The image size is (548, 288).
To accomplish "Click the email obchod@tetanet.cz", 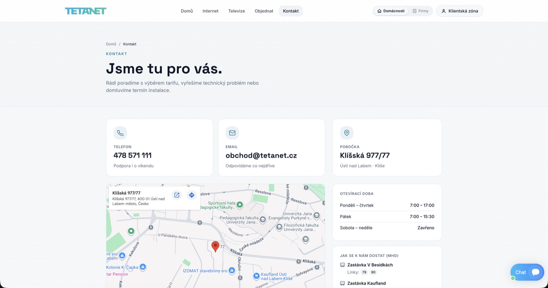I will 261,155.
